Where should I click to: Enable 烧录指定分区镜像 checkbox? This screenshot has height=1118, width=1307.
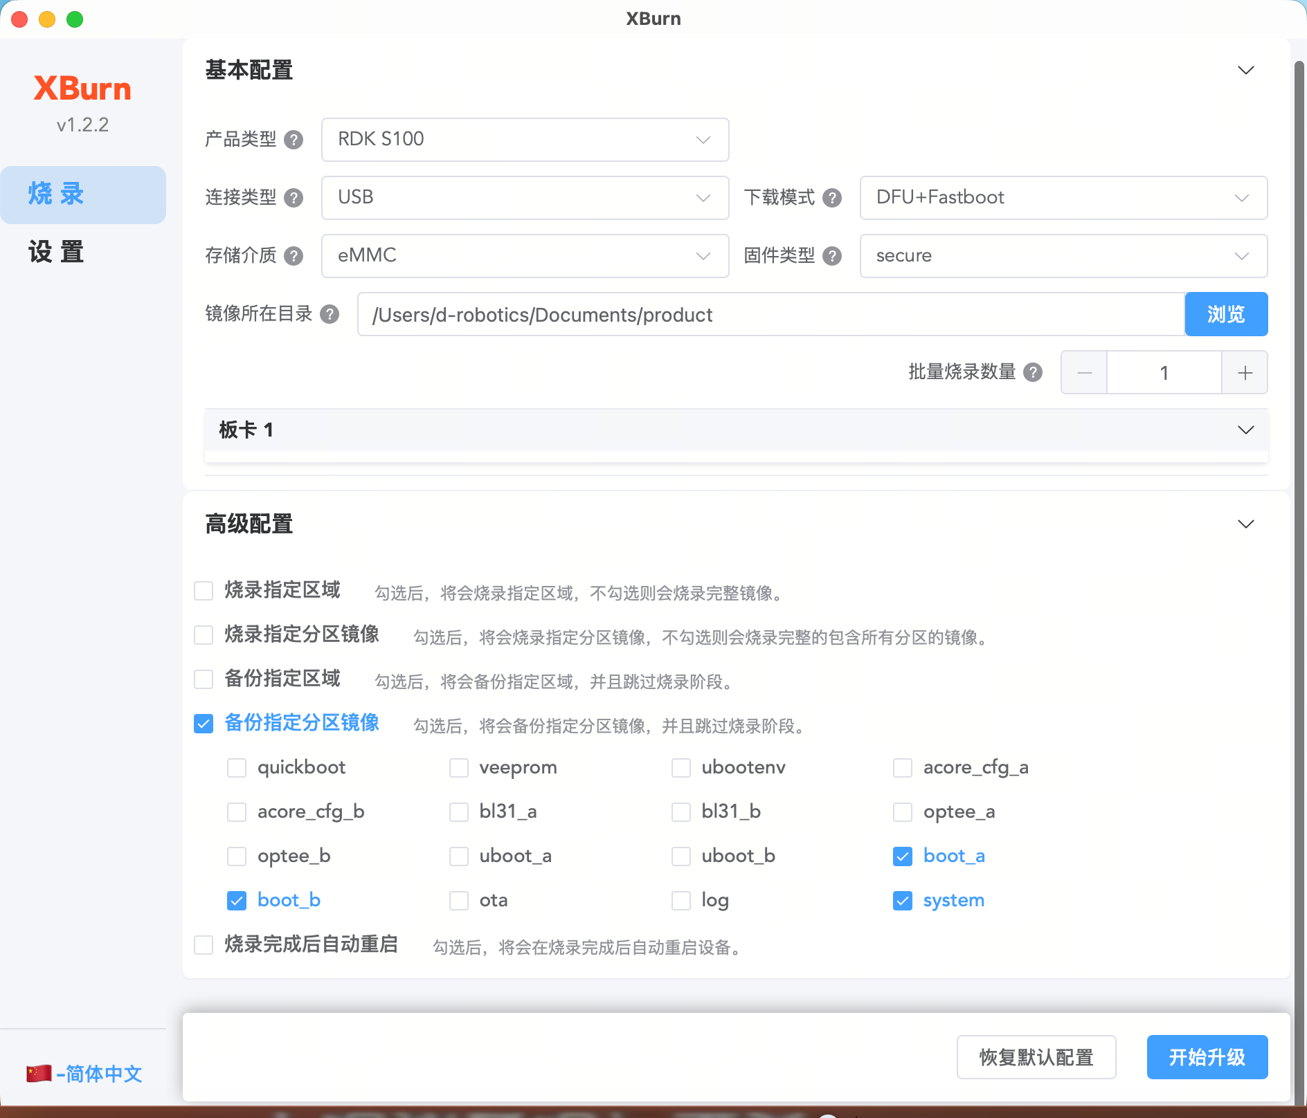[204, 635]
